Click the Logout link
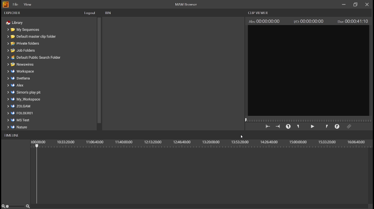The width and height of the screenshot is (374, 209). [x=90, y=13]
